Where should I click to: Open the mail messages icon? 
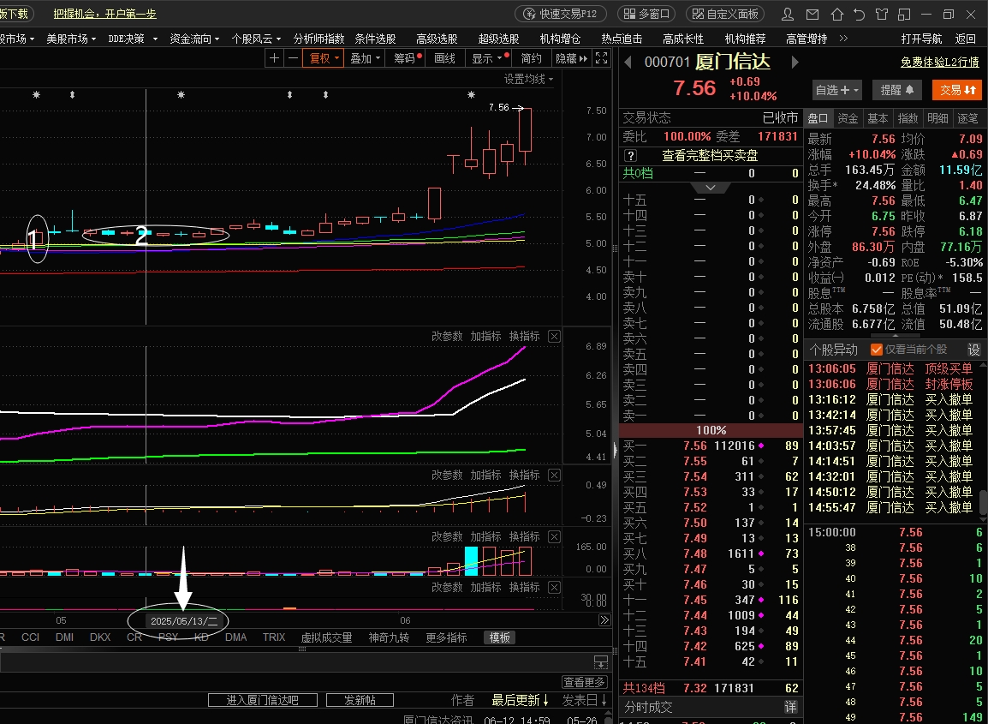(812, 14)
